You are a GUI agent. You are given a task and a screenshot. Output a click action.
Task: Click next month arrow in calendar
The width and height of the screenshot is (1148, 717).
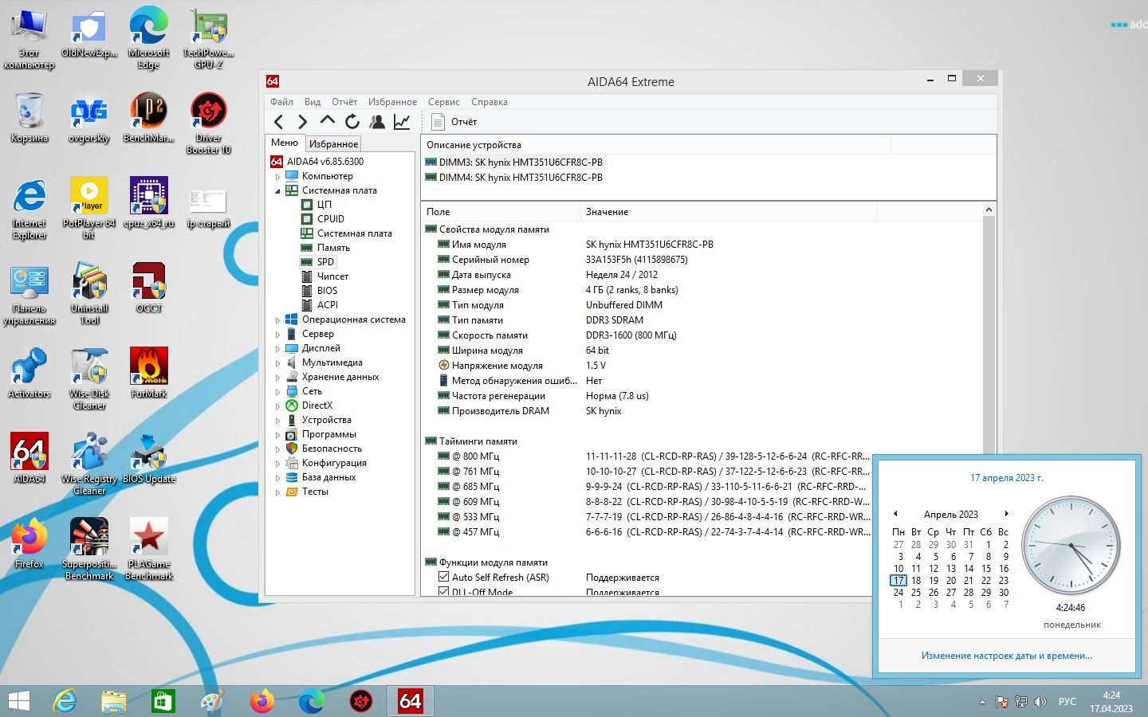[x=1006, y=514]
